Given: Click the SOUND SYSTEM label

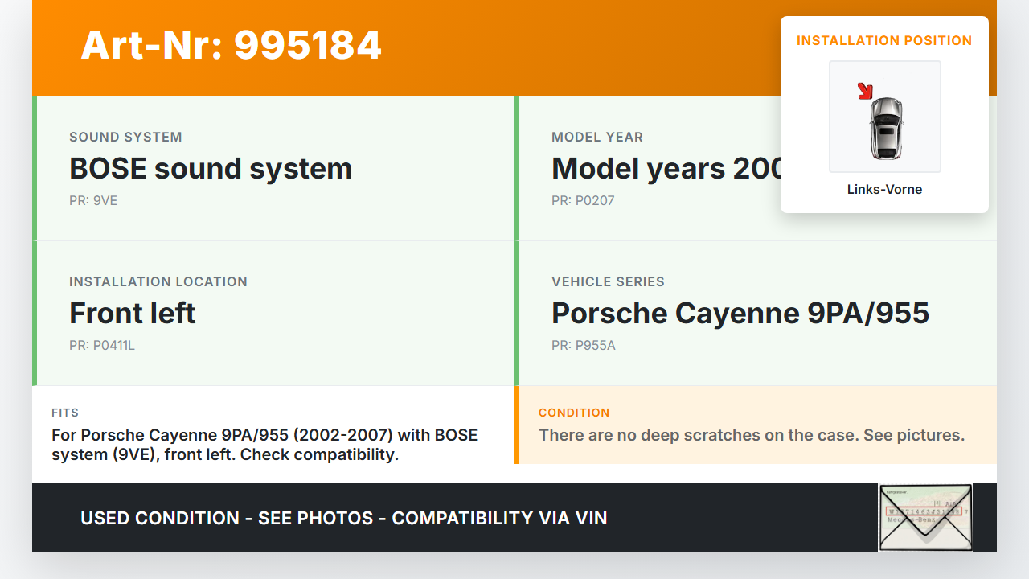Looking at the screenshot, I should 125,137.
